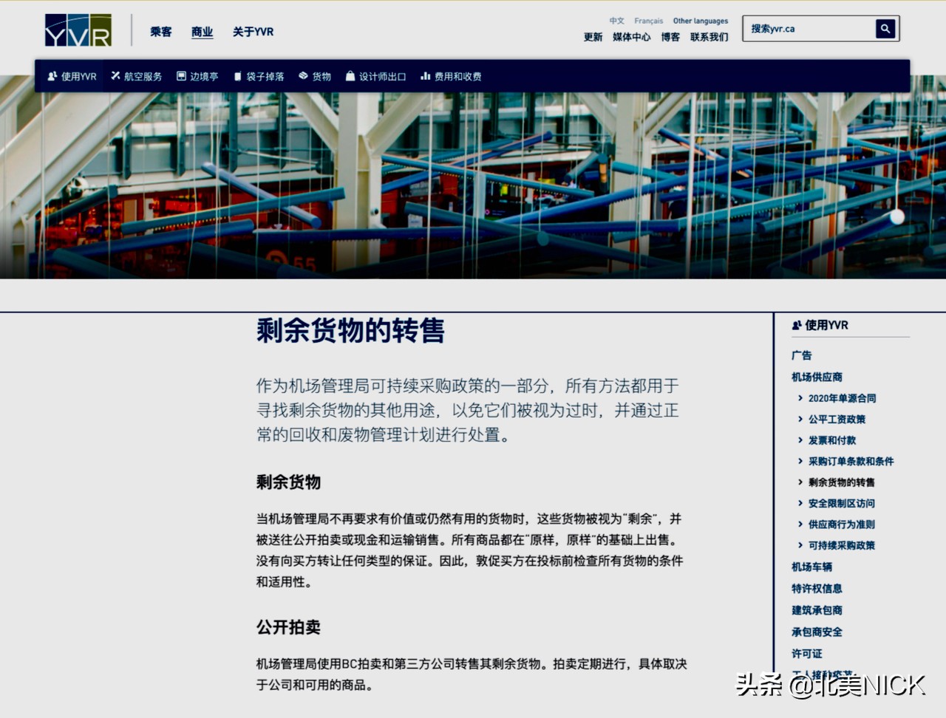Open the 乘客 menu

pos(160,32)
